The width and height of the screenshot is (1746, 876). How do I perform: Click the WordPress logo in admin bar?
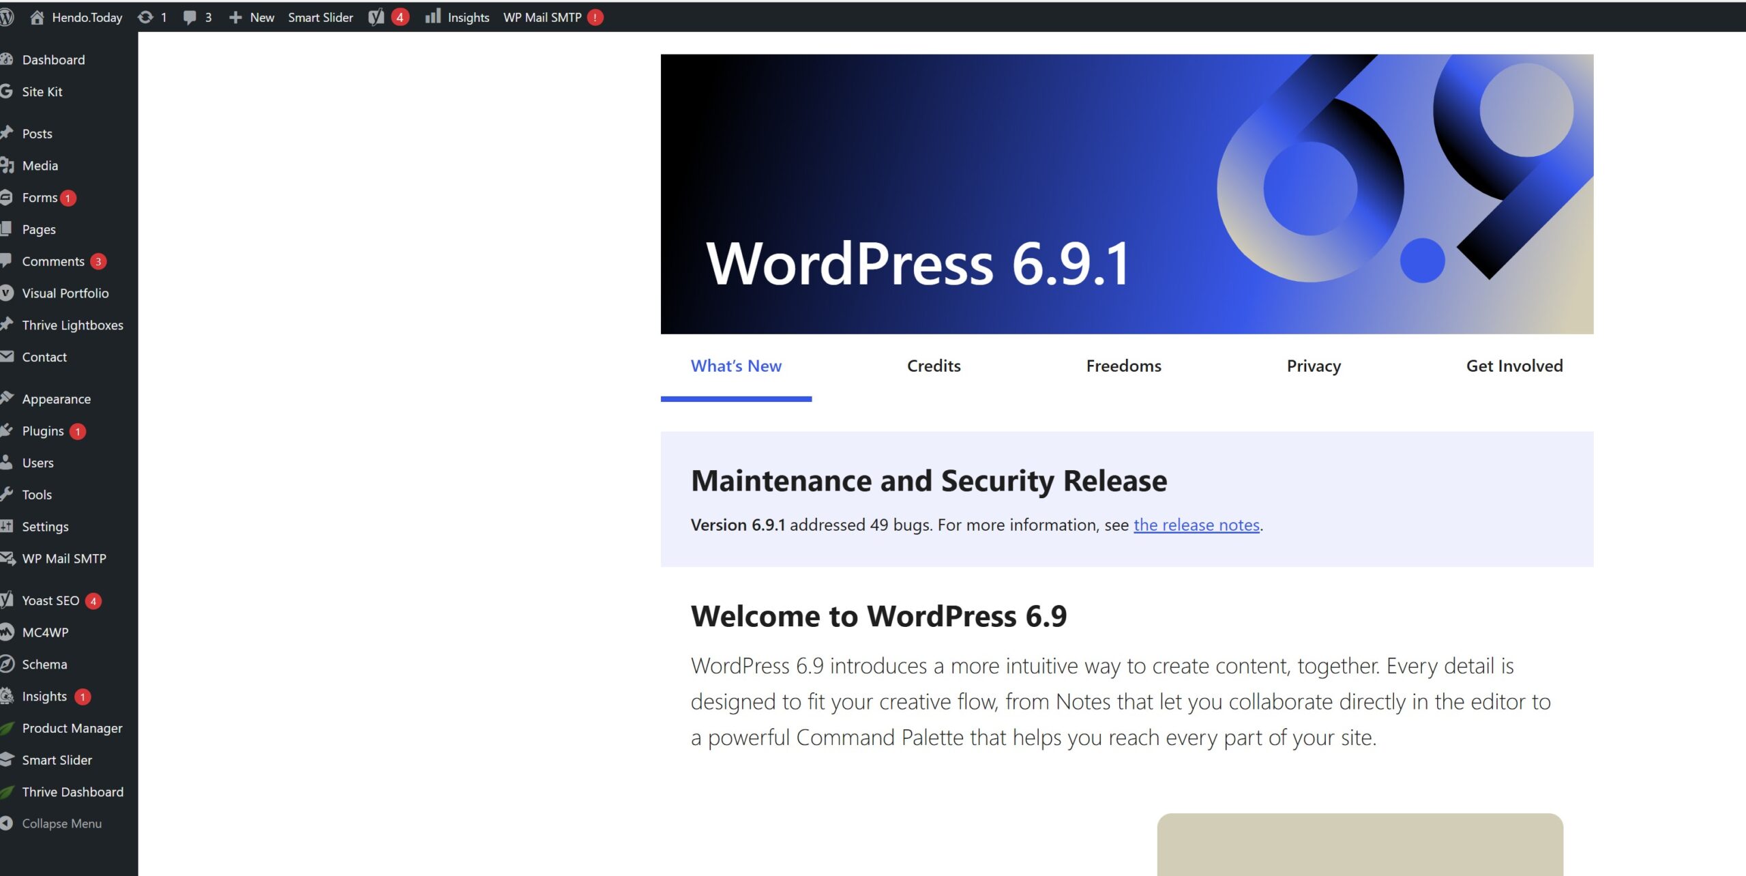(7, 17)
